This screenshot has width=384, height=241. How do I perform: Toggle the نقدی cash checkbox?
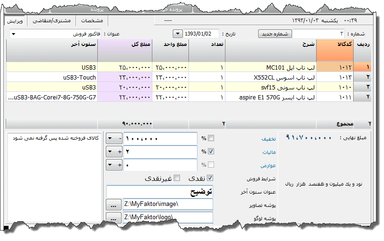pos(210,178)
